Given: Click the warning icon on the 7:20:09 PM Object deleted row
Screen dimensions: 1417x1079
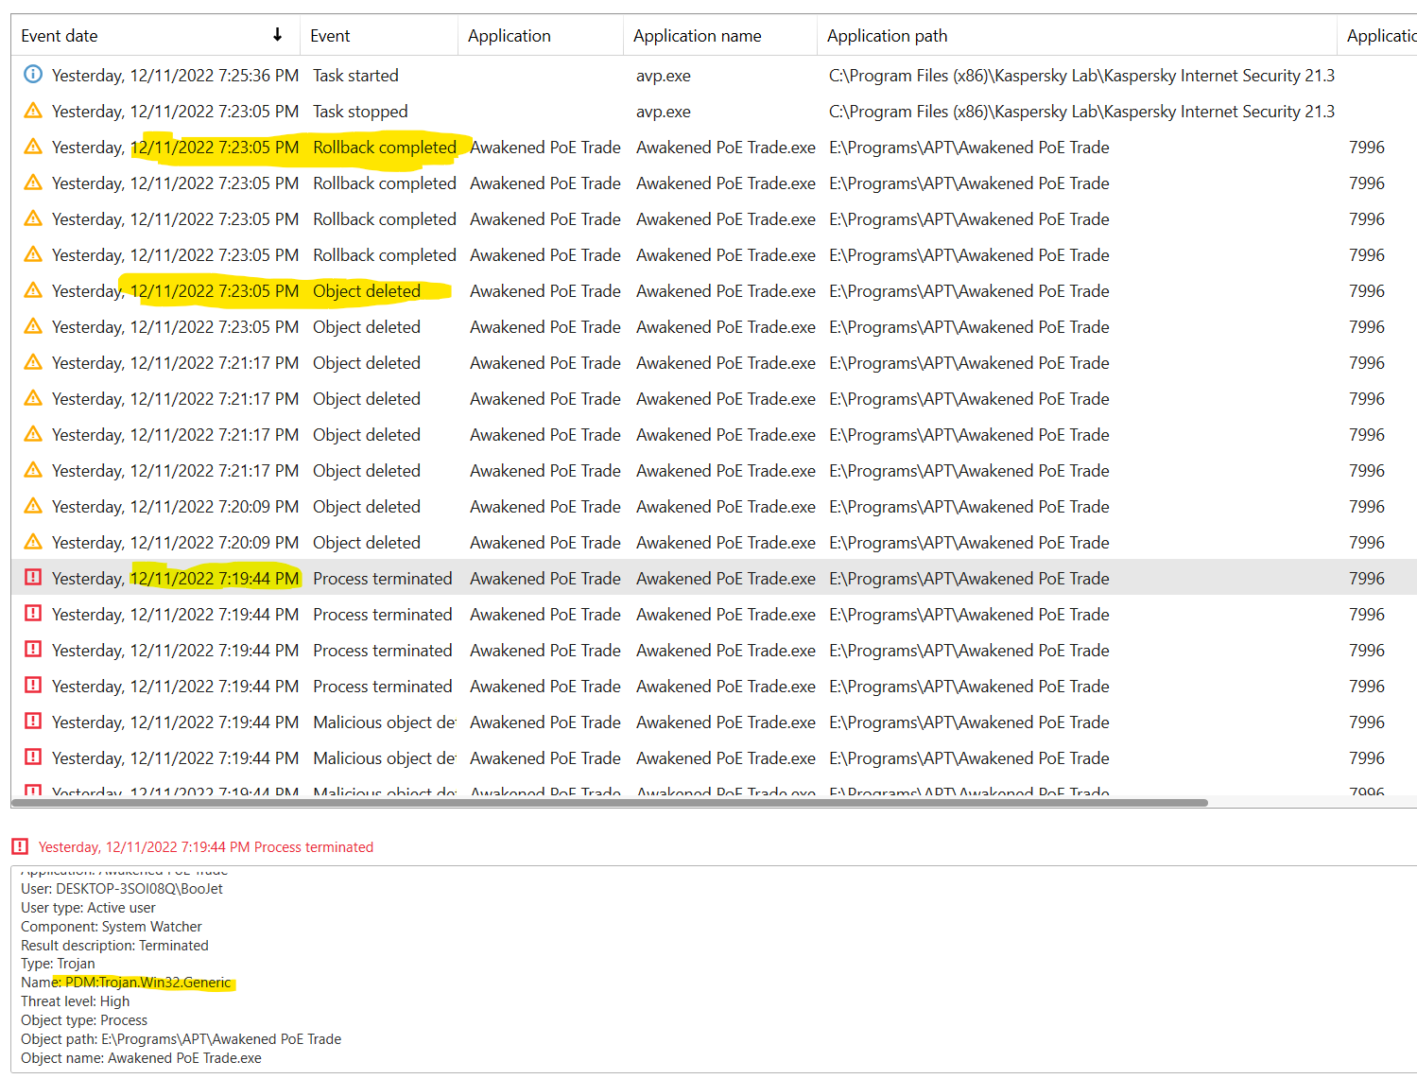Looking at the screenshot, I should (x=32, y=506).
